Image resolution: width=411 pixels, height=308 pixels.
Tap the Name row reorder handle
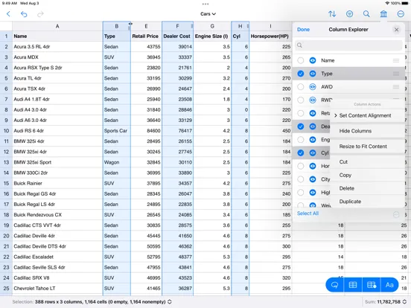coord(396,60)
